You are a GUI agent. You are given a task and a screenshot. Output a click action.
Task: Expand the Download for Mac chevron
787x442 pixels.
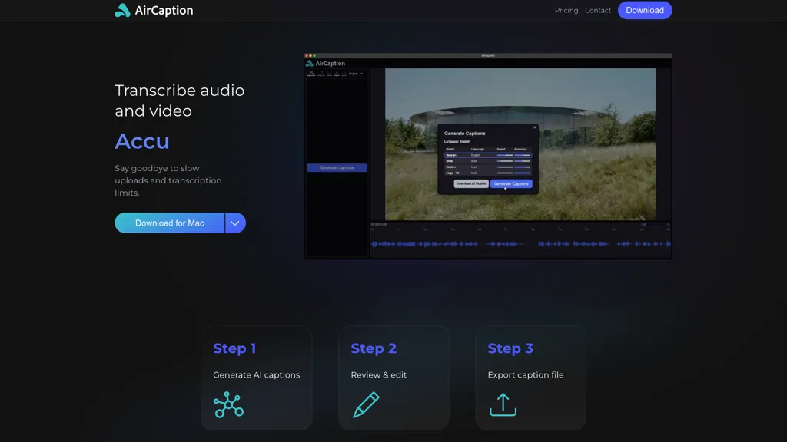tap(234, 223)
